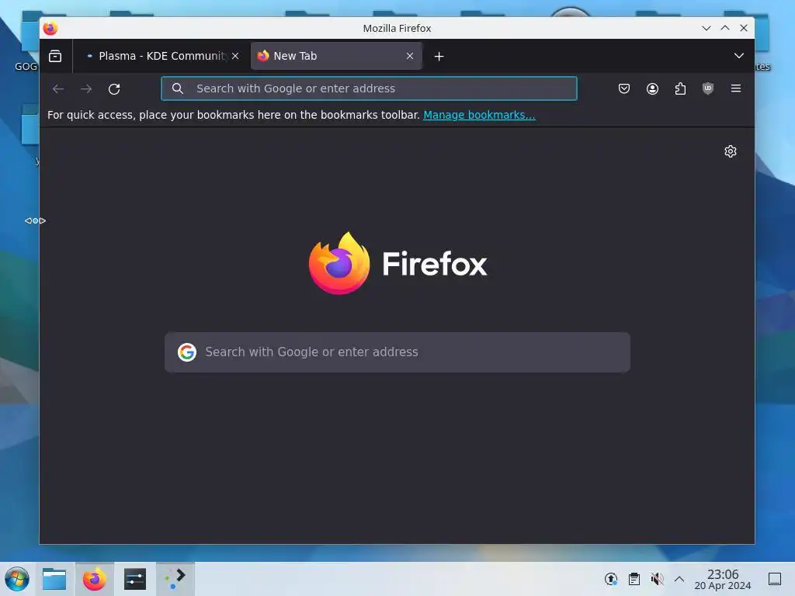Open the clipboard tray icon
The height and width of the screenshot is (596, 795).
(634, 579)
